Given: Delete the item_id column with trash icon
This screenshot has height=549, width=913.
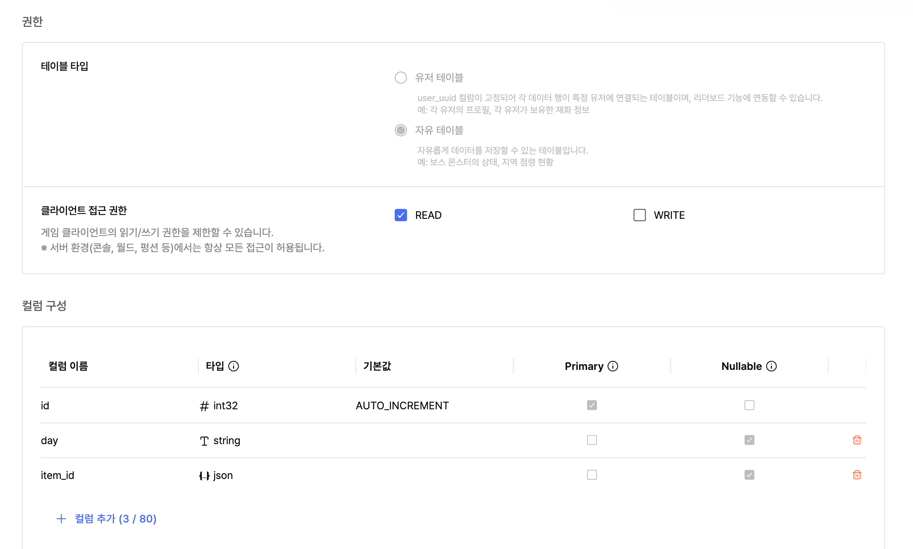Looking at the screenshot, I should 857,475.
